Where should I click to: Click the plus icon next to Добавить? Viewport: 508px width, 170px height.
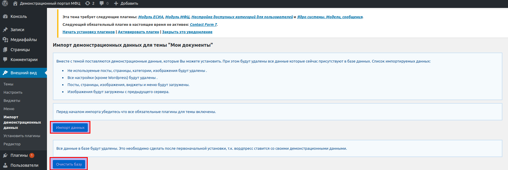point(116,3)
